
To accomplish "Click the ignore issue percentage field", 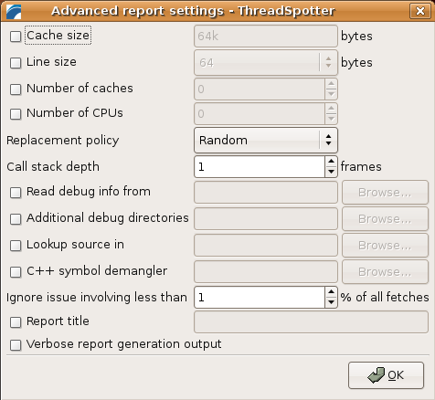I will pyautogui.click(x=260, y=298).
